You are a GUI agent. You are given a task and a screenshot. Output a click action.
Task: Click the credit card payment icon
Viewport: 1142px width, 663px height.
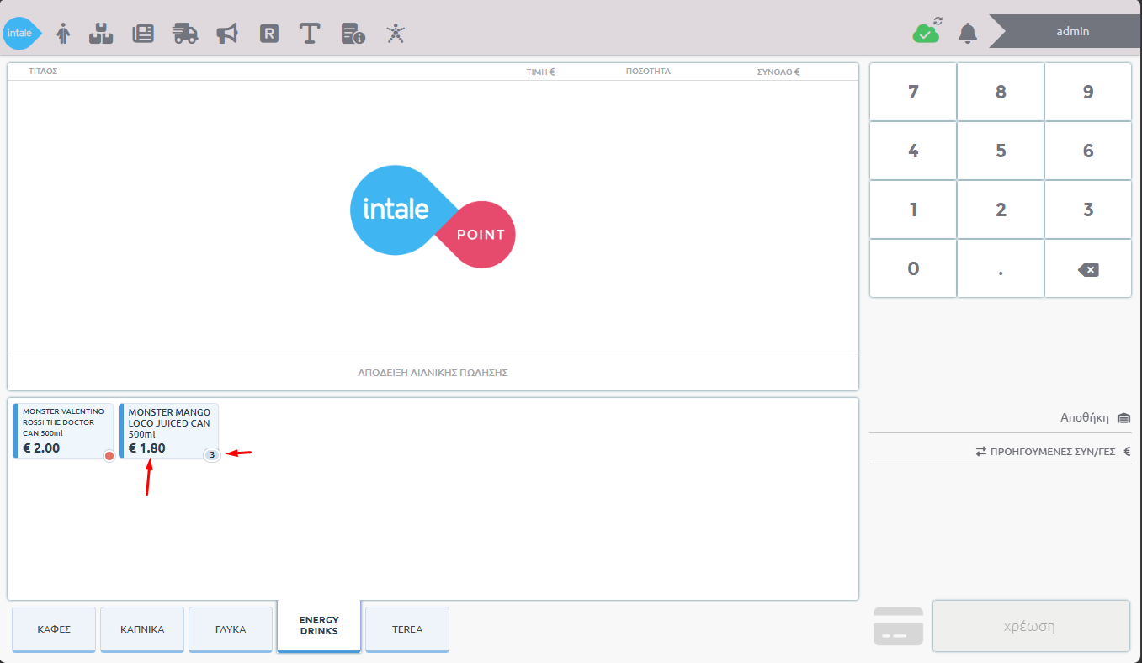tap(898, 627)
